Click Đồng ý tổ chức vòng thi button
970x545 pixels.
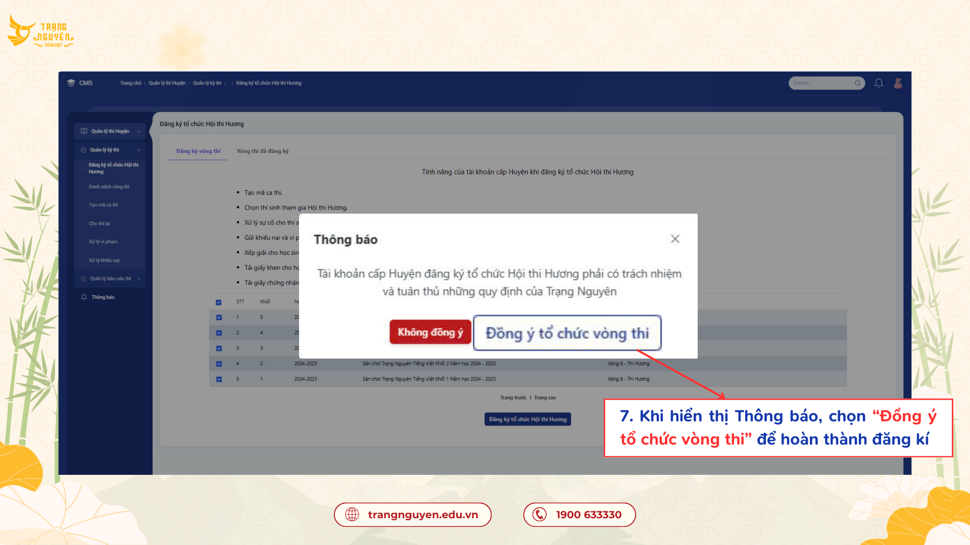568,333
